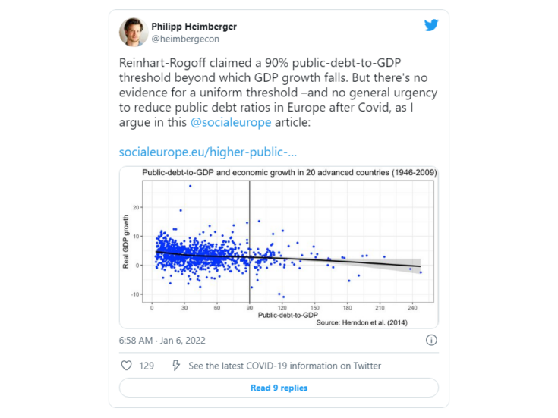Open the Philipp Heimberger name link
The height and width of the screenshot is (418, 558).
[194, 26]
